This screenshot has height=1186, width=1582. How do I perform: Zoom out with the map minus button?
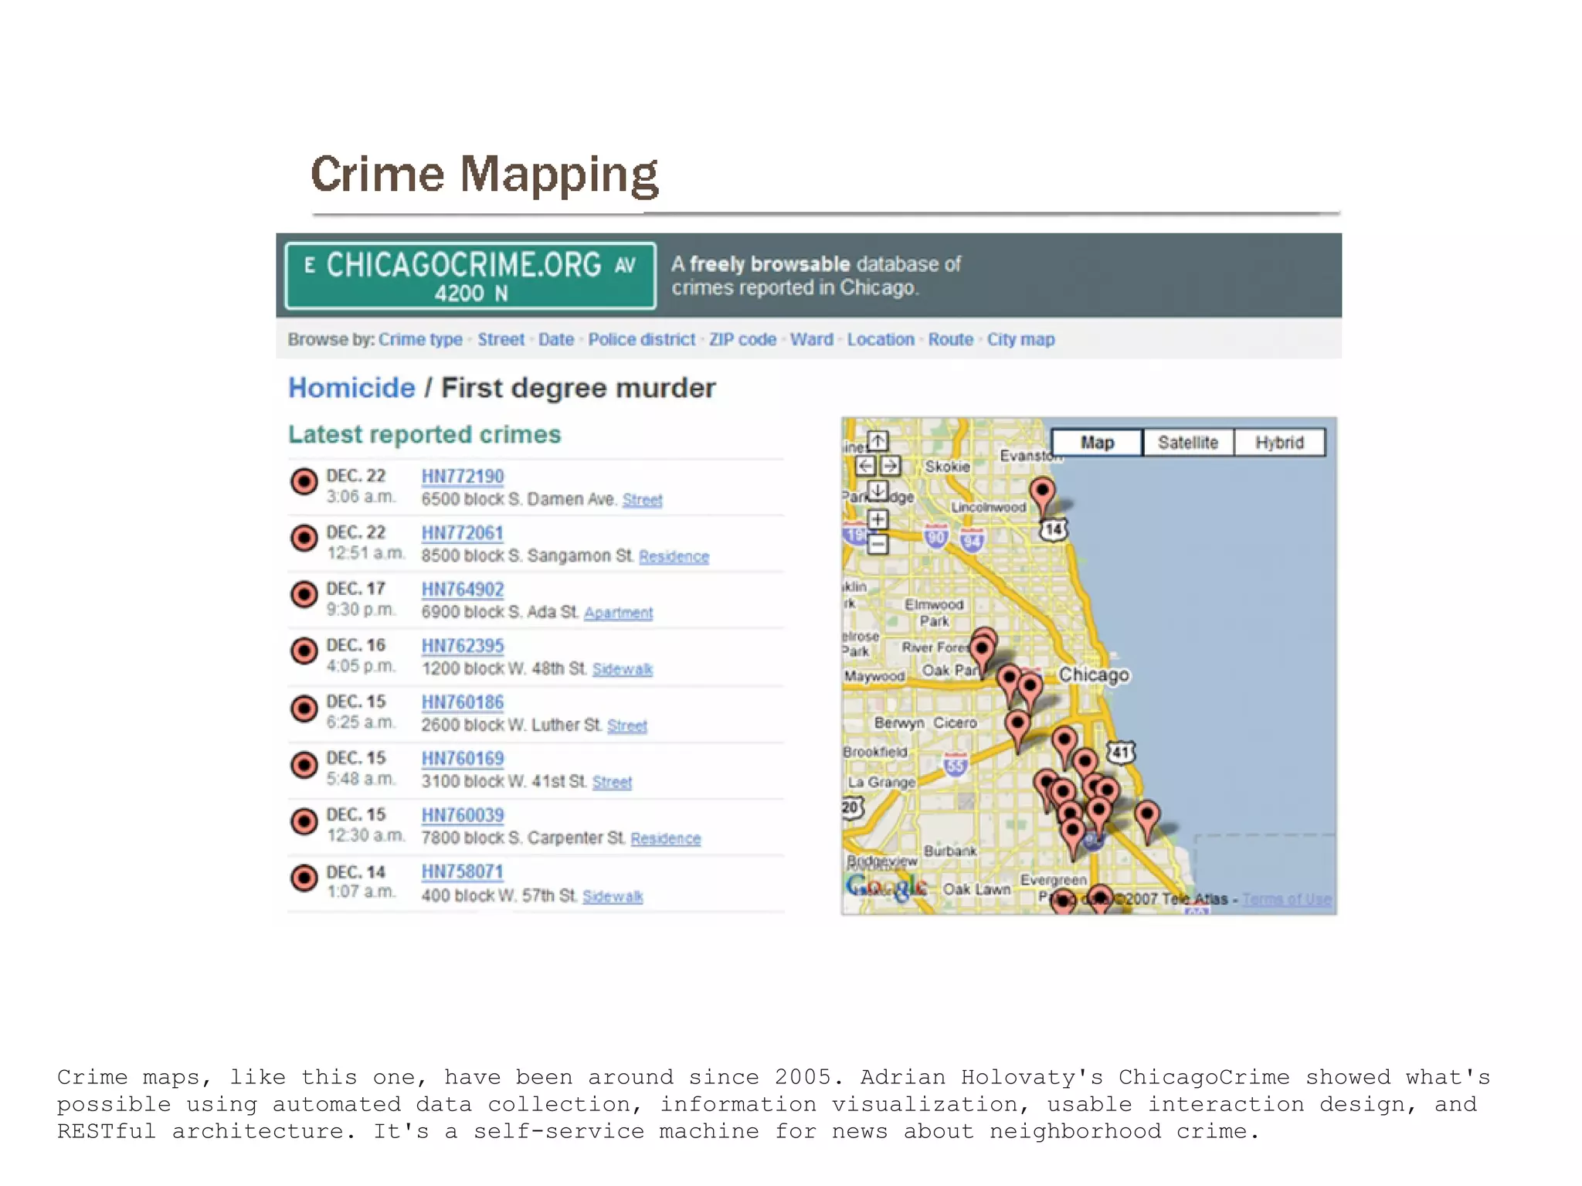click(x=878, y=544)
